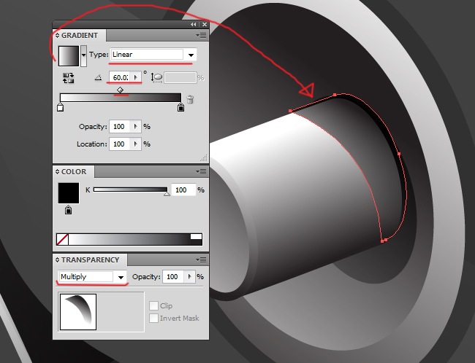Open the gradient swatch dropdown arrow
Screen dimensions: 475x363
[x=83, y=56]
